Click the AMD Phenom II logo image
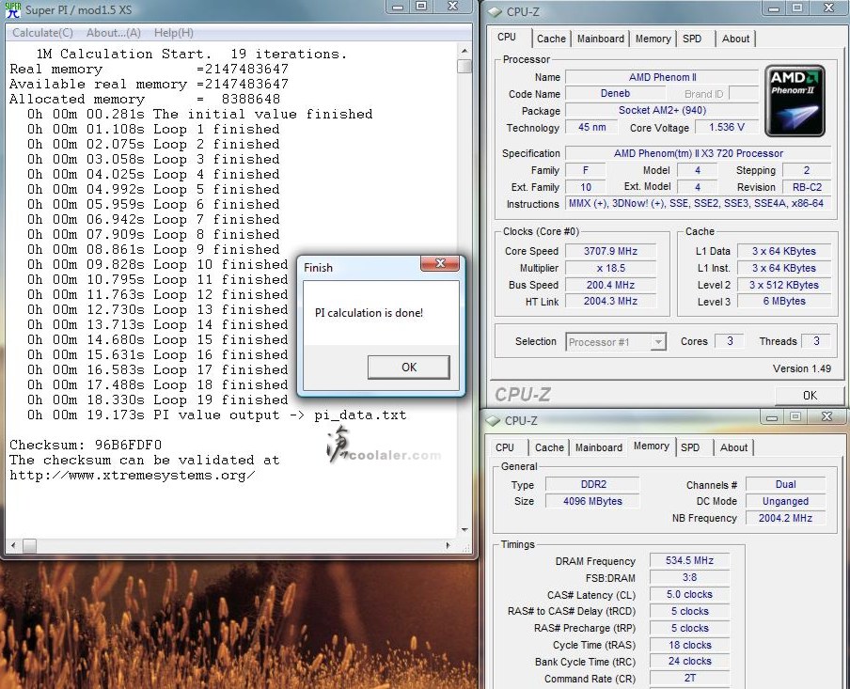Screen dimensions: 850x689 (x=795, y=101)
